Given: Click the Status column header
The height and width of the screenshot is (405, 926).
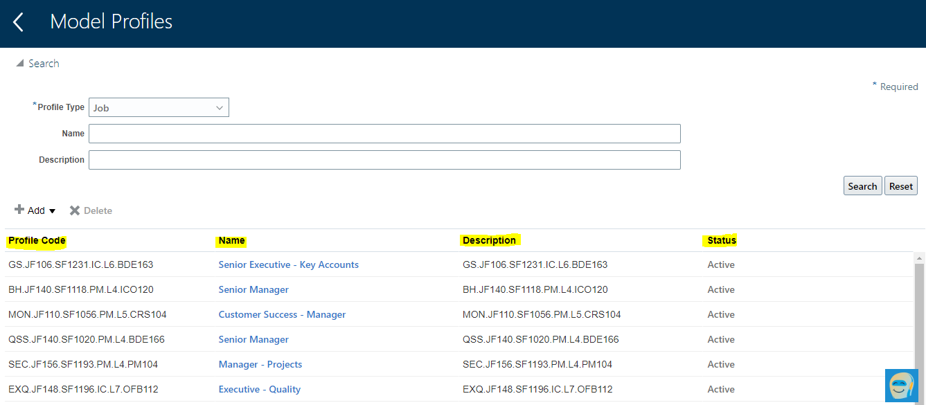Looking at the screenshot, I should tap(720, 240).
